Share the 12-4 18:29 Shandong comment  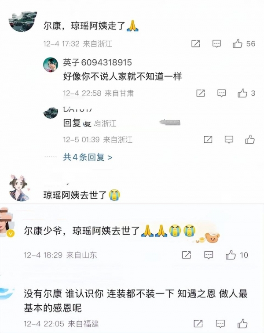click(x=187, y=255)
